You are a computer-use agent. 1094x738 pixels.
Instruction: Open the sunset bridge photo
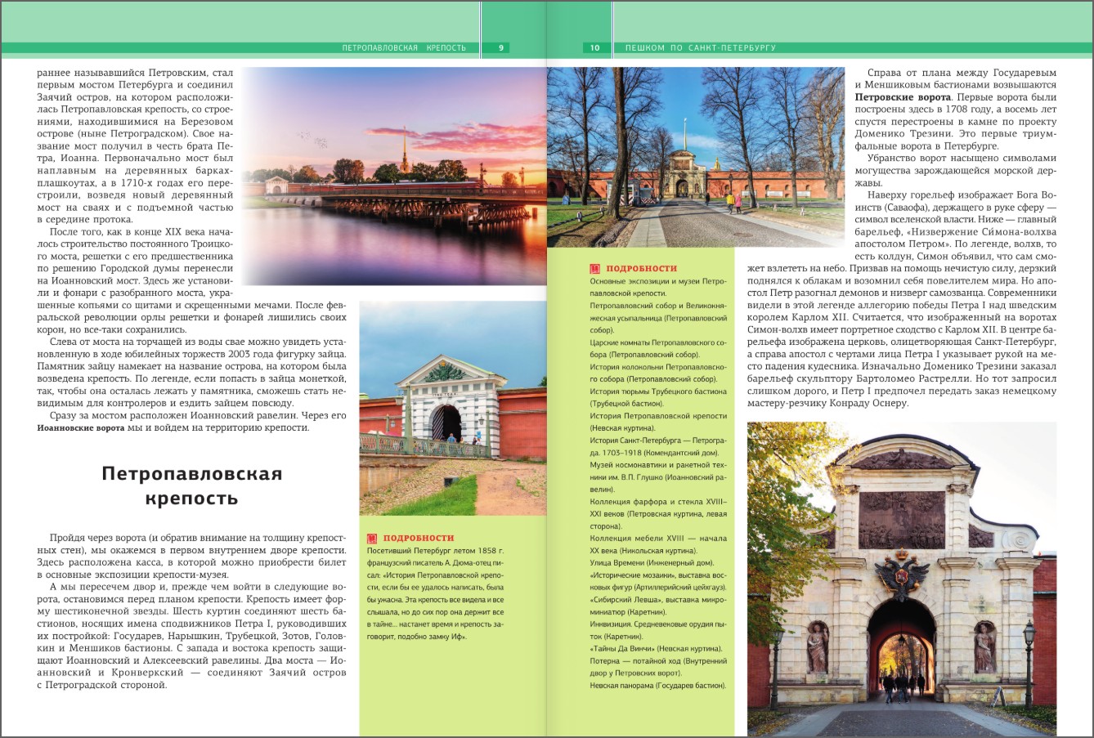point(394,176)
